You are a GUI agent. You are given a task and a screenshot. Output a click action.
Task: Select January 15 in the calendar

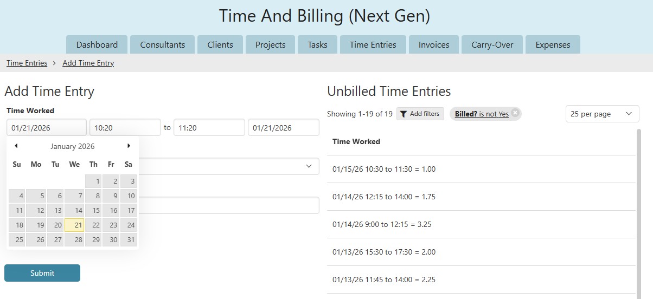pos(93,211)
